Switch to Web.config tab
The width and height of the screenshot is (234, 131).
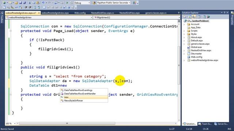pos(80,13)
